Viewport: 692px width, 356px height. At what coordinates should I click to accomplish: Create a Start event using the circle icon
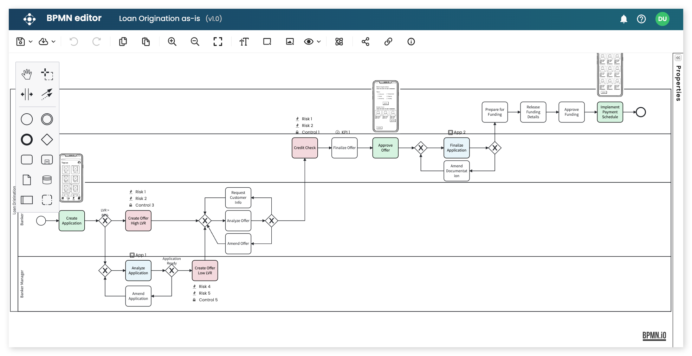coord(27,119)
